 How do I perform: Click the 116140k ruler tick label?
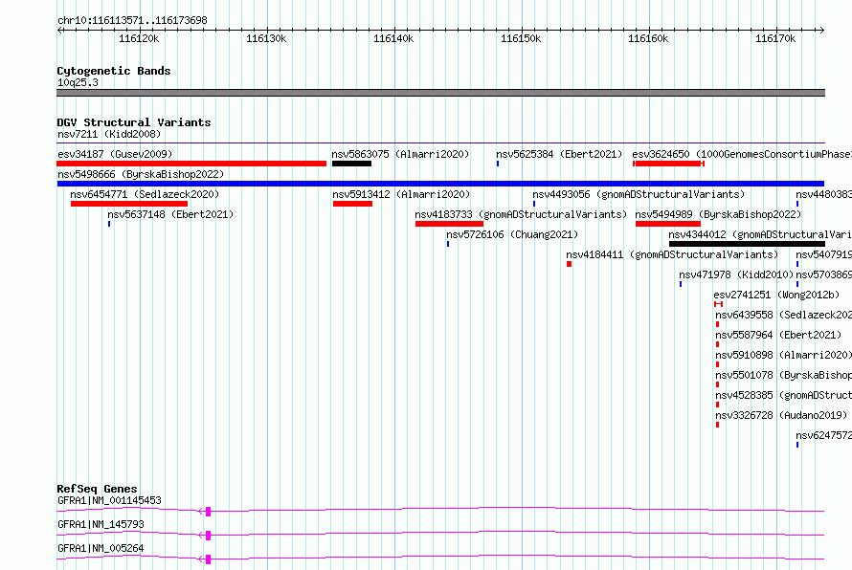point(393,38)
